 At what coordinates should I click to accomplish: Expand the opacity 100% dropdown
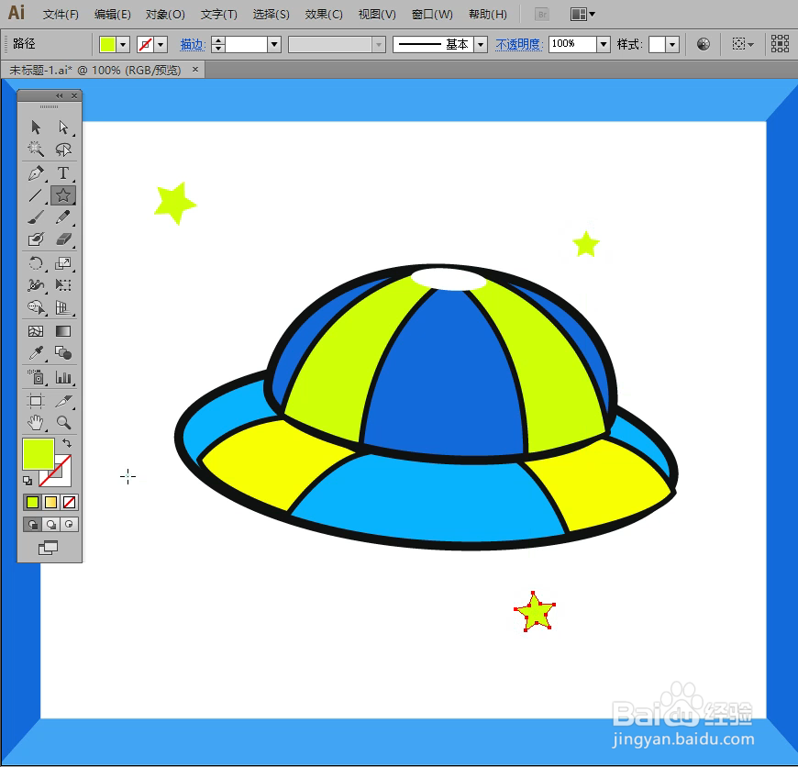pos(604,45)
